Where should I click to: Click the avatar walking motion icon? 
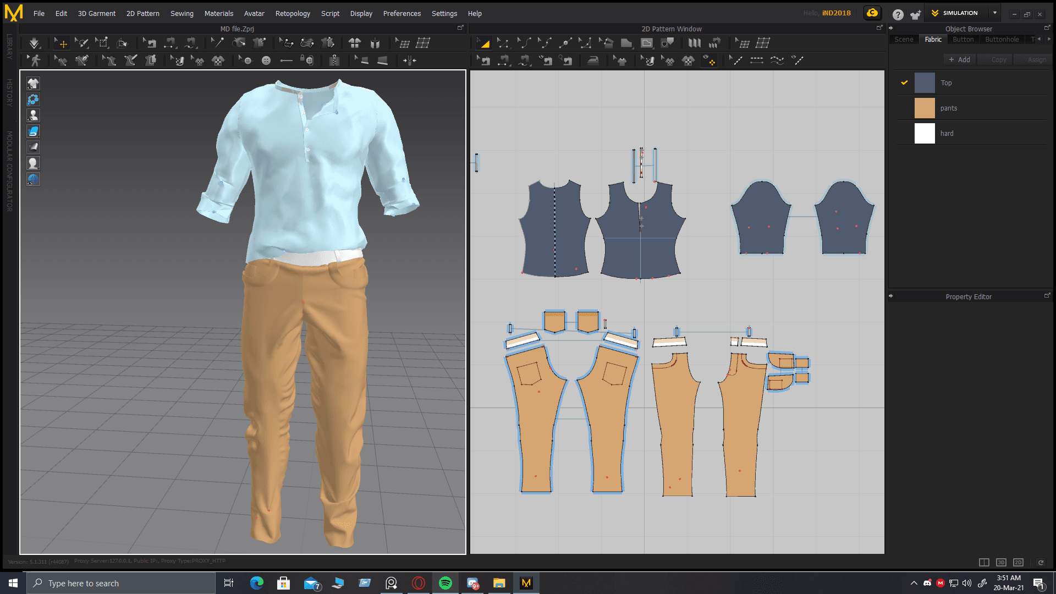click(x=36, y=61)
